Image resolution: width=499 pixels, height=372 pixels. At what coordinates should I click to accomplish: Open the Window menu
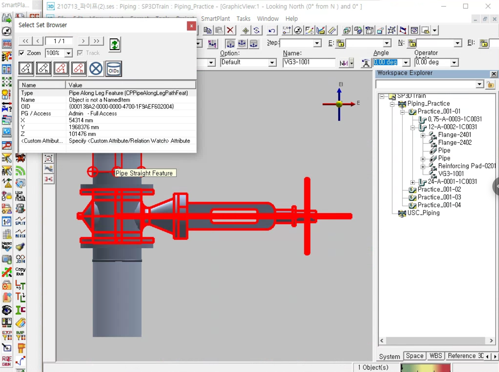point(268,19)
